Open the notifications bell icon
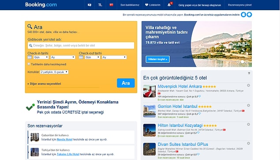This screenshot has width=280, height=160. click(x=169, y=5)
